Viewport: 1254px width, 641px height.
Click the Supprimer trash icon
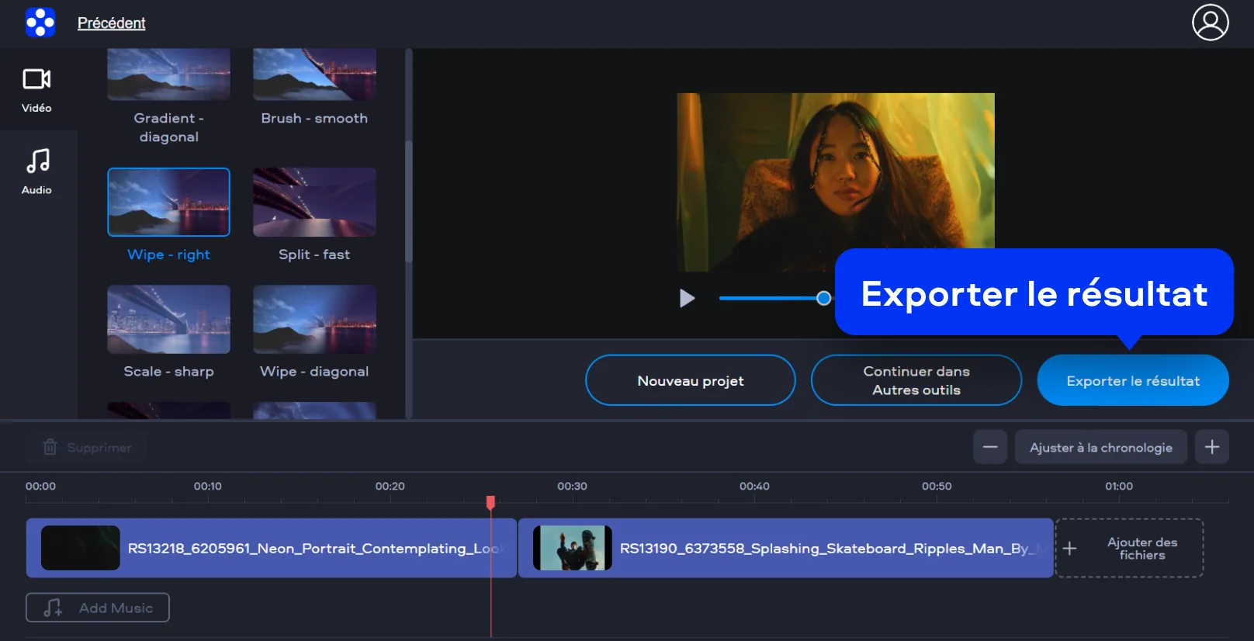click(x=50, y=447)
